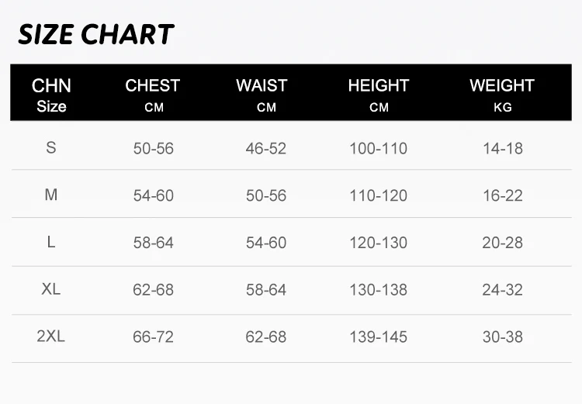This screenshot has width=582, height=404.
Task: Click the CHEST CM column header
Action: 153,95
